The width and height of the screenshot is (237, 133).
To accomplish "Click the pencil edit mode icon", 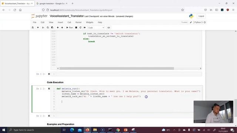I will [x=191, y=22].
